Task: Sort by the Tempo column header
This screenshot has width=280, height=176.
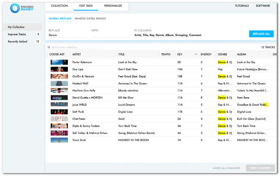Action: point(166,54)
